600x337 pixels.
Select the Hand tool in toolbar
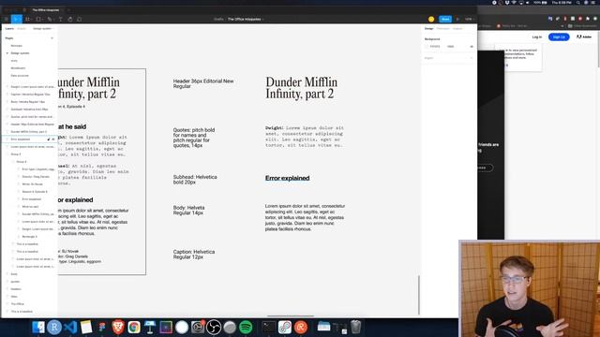(70, 19)
